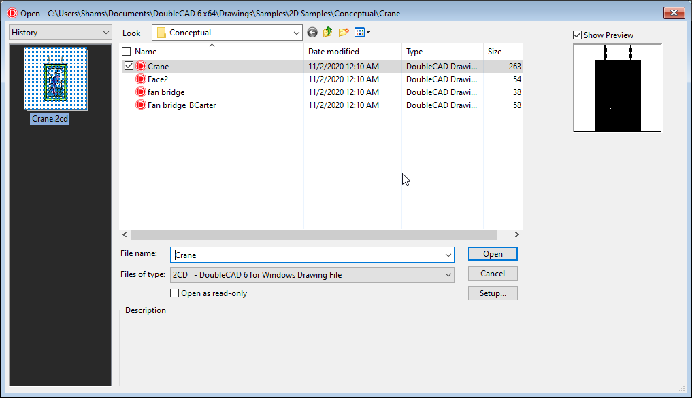
Task: Click the date modified cell for Face2
Action: click(x=344, y=79)
